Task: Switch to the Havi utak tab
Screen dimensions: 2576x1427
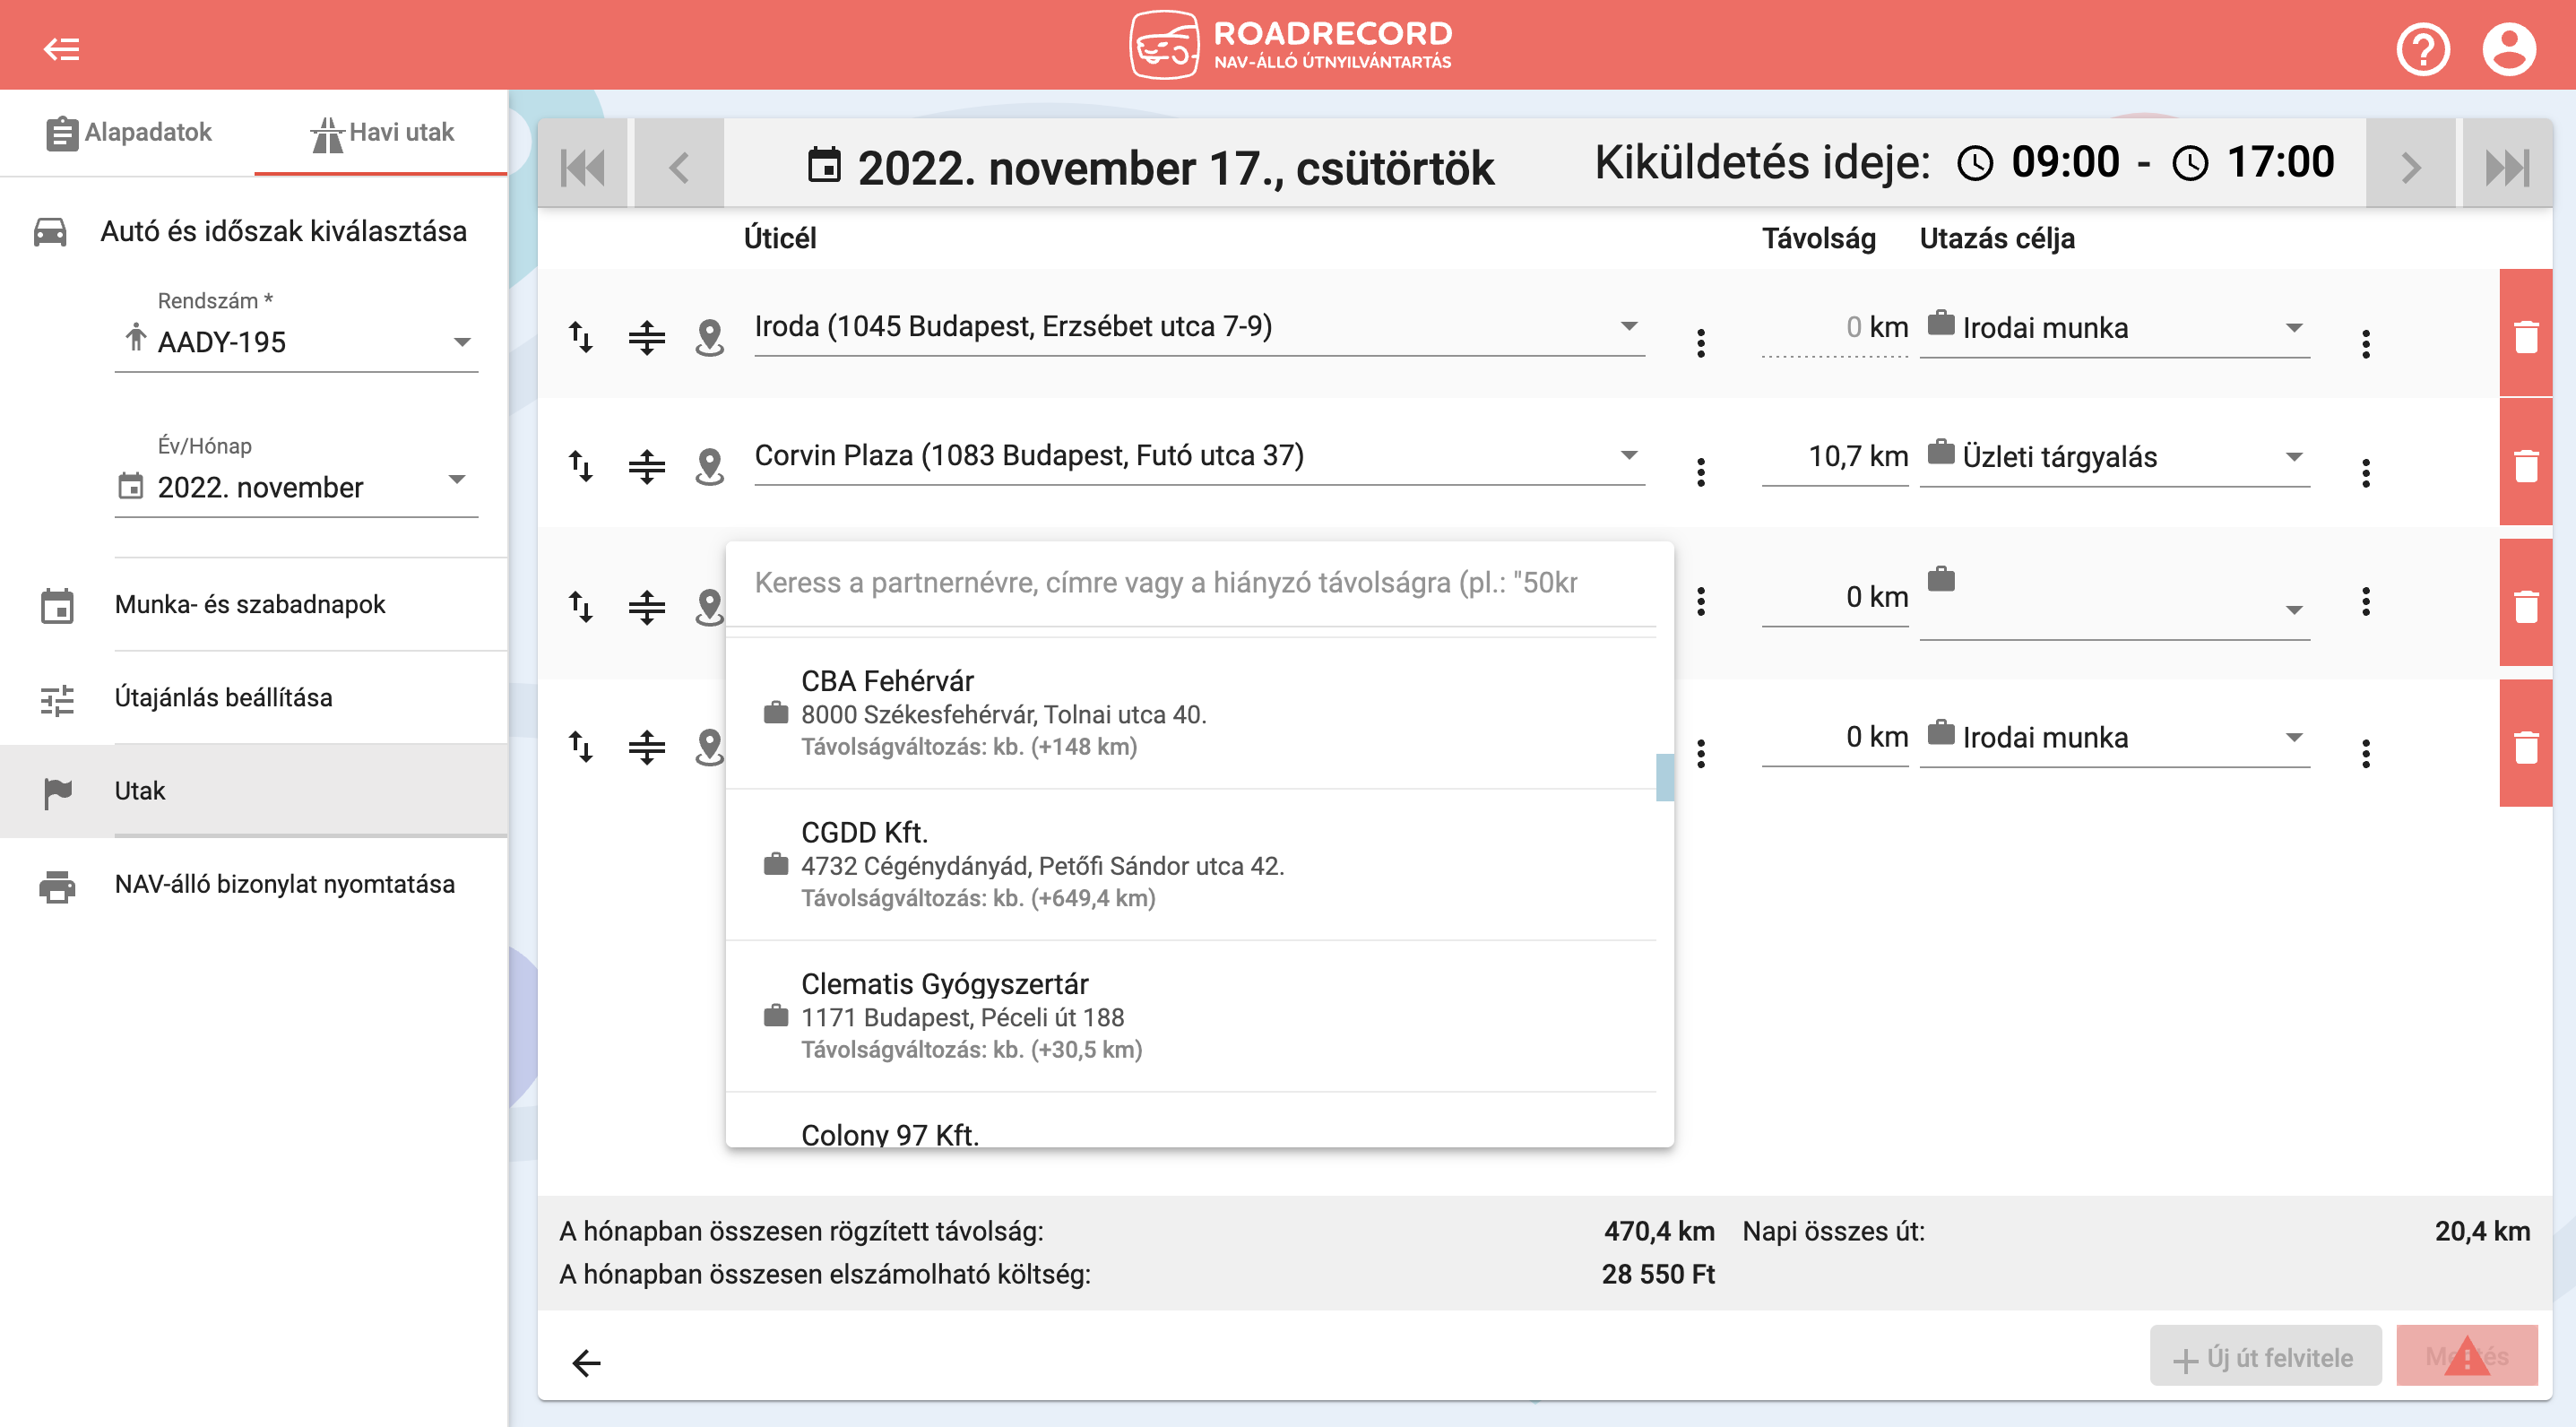Action: [381, 132]
